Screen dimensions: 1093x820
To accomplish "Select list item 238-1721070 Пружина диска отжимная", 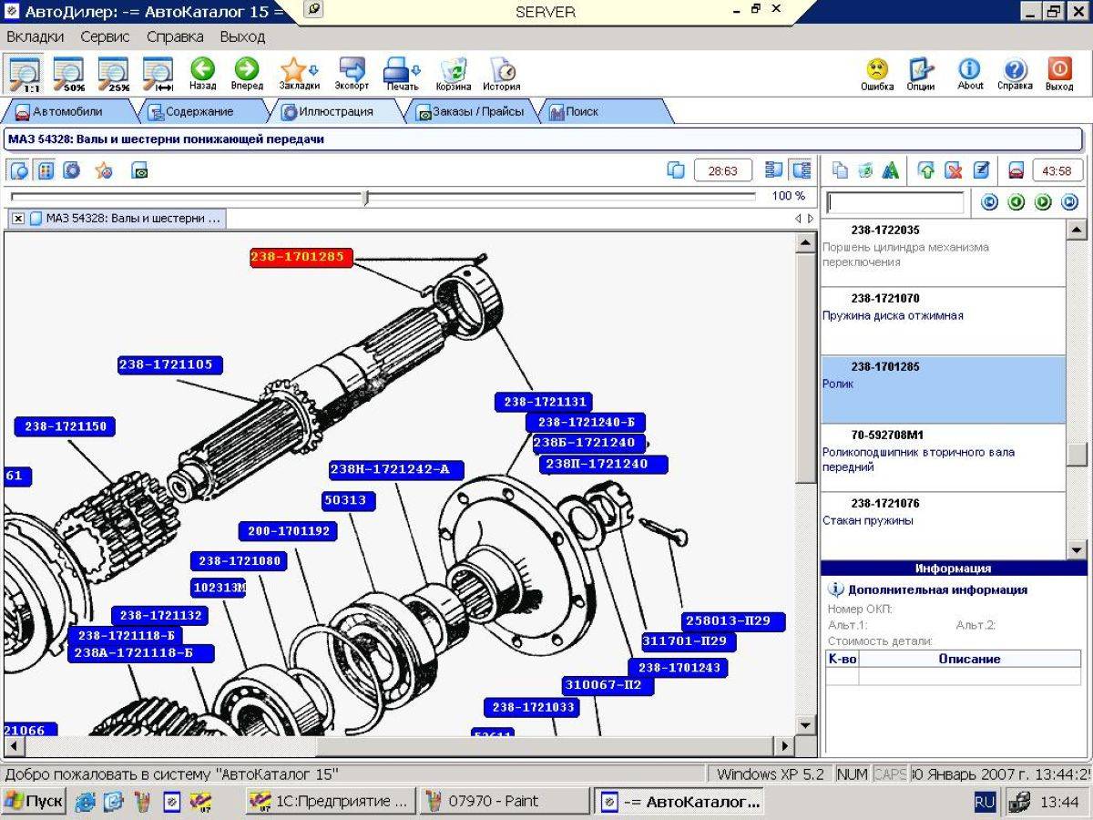I will click(x=943, y=322).
